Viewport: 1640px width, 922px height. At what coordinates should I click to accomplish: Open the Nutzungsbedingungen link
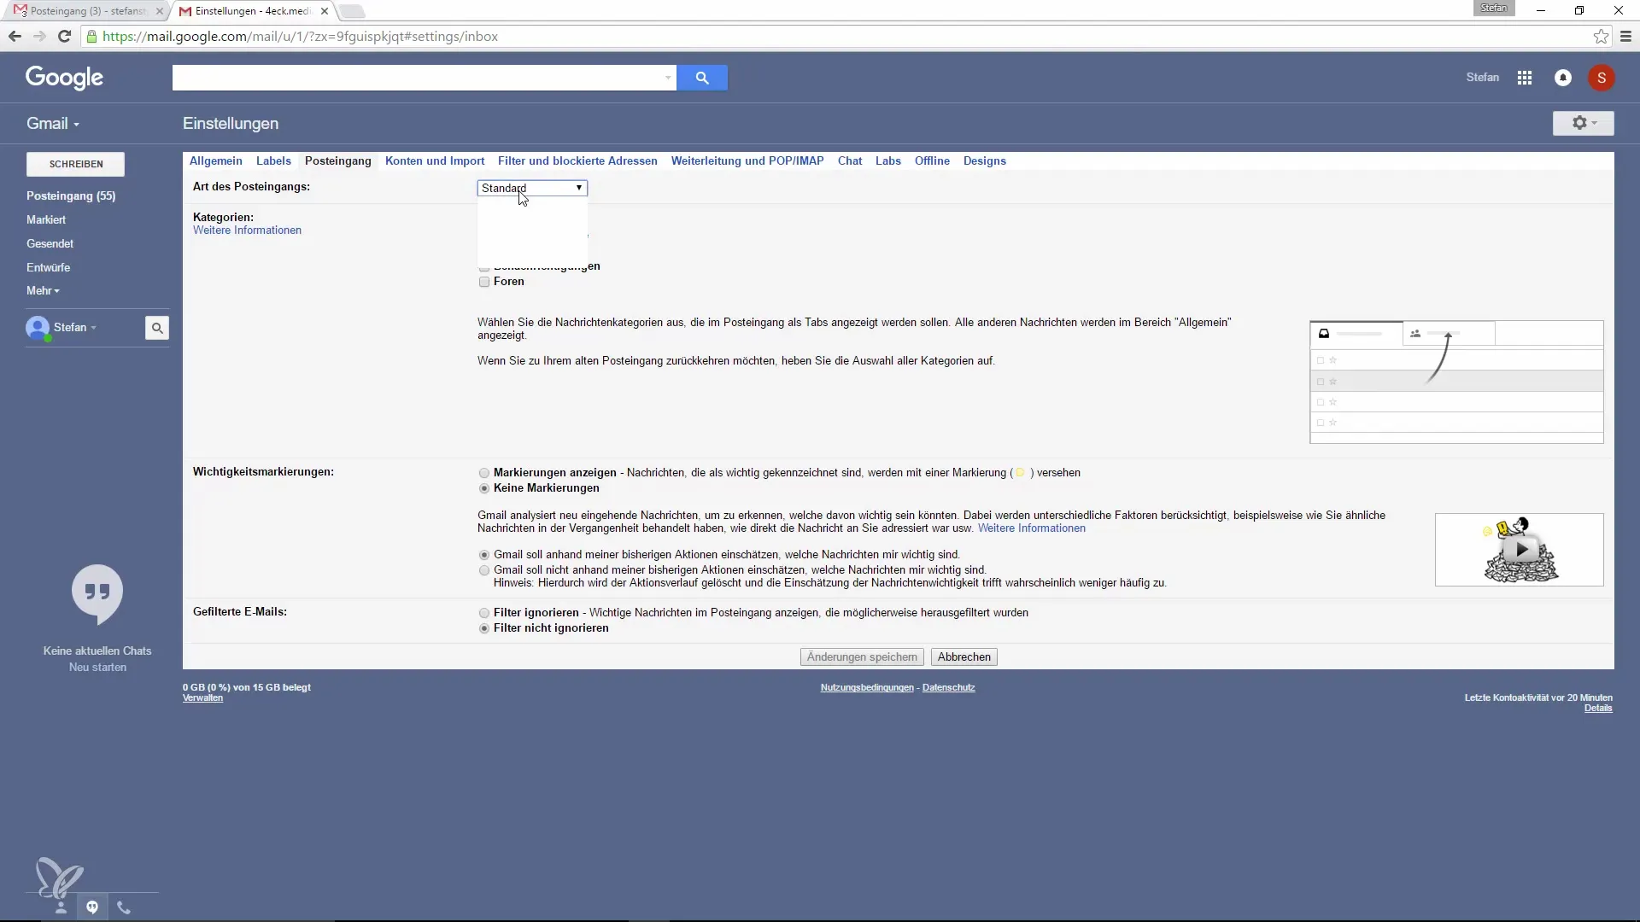tap(867, 687)
